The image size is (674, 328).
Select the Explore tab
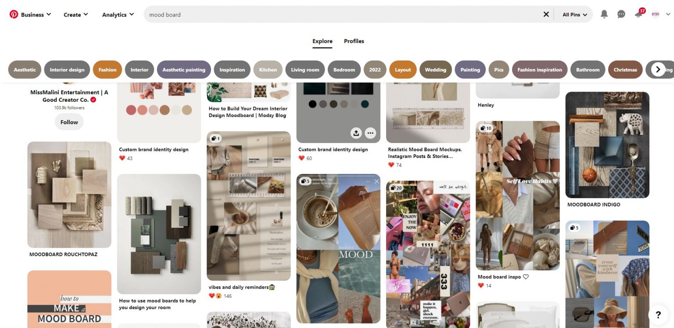pos(322,41)
